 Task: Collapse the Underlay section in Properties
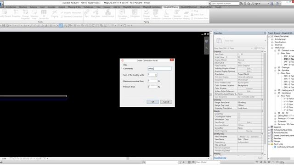coord(262,100)
